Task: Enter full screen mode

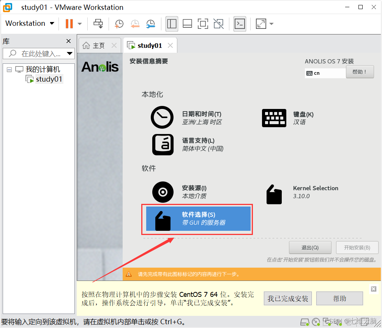Action: coord(203,24)
